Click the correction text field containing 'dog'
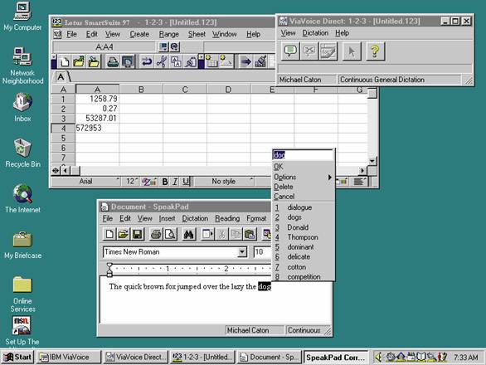Viewport: 486px width, 365px height. pyautogui.click(x=303, y=155)
